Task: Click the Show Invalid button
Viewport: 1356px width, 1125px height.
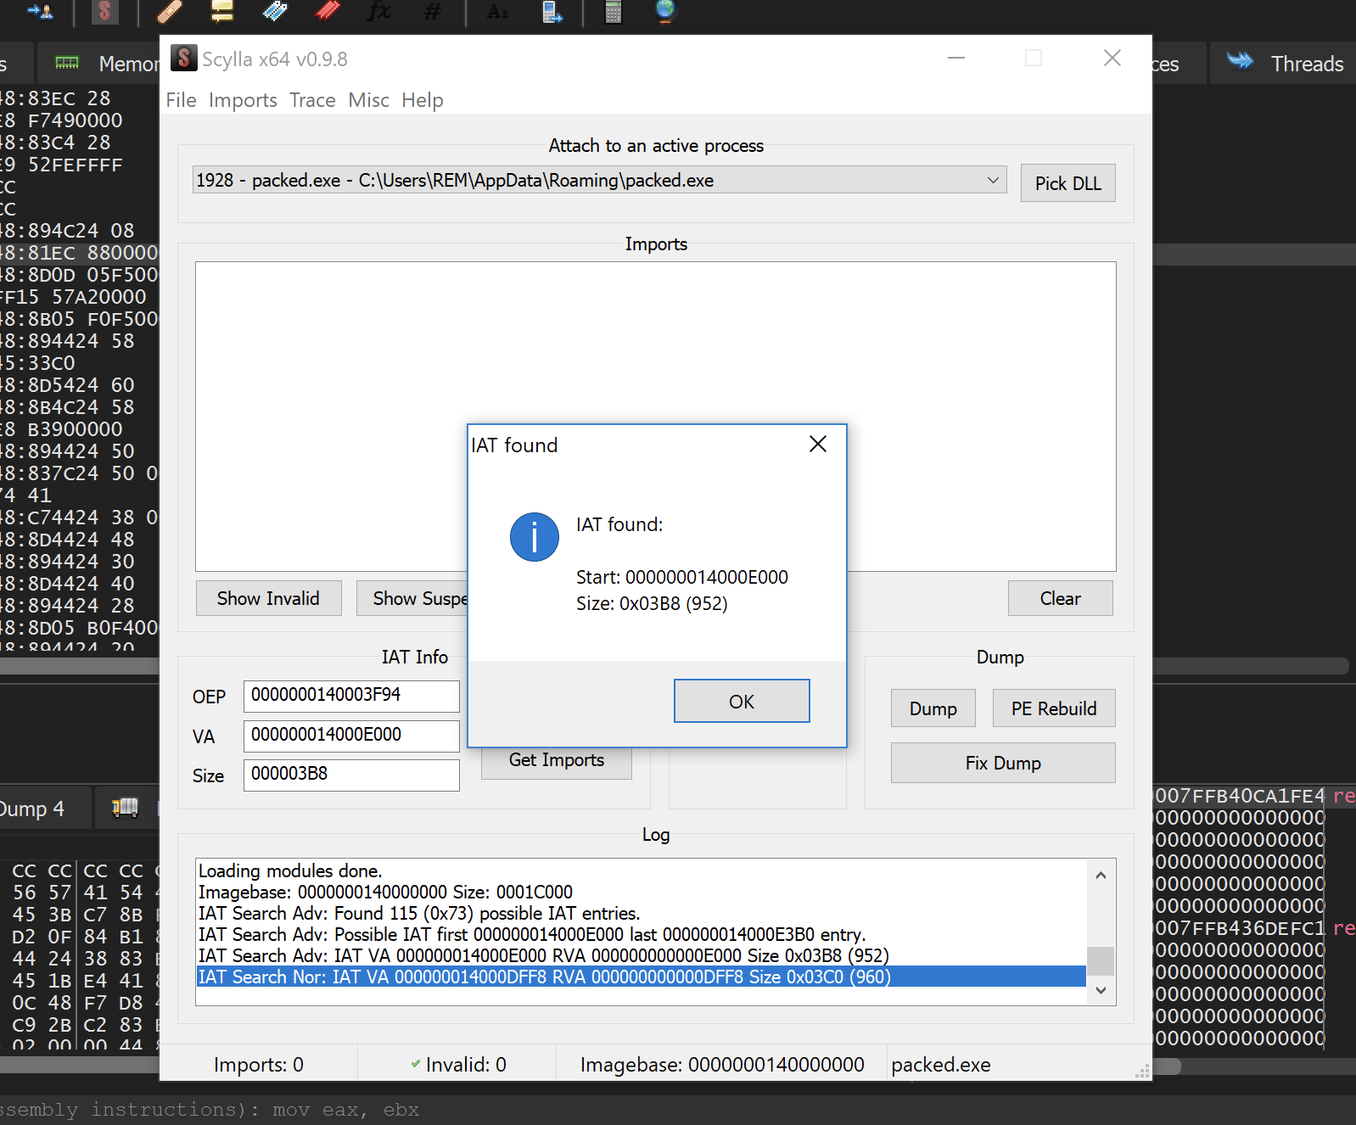Action: pyautogui.click(x=268, y=598)
